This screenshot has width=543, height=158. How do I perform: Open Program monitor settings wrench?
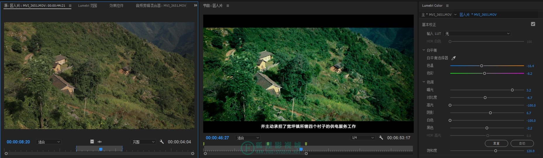tap(381, 138)
